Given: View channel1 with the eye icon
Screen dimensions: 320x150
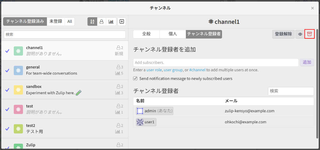Looking at the screenshot, I should pos(300,34).
